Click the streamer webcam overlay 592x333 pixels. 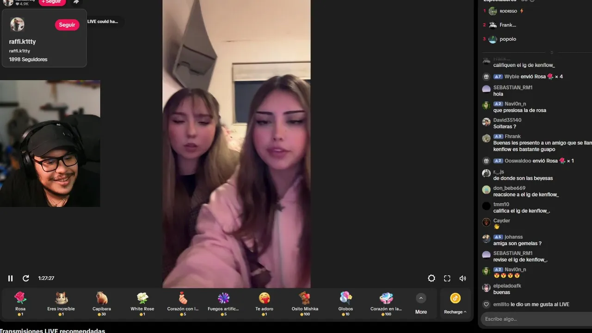[x=50, y=143]
